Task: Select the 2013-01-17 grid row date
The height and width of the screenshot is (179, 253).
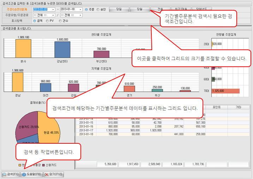Action: [x=86, y=130]
